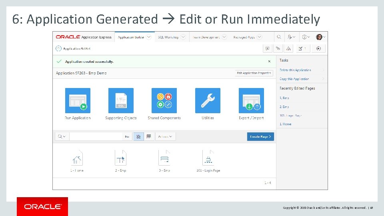Open the Run Application icon
The width and height of the screenshot is (384, 216).
[x=78, y=101]
